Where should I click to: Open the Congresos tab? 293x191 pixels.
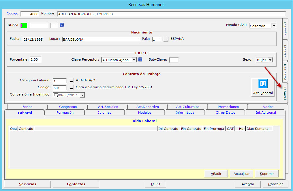[68, 107]
